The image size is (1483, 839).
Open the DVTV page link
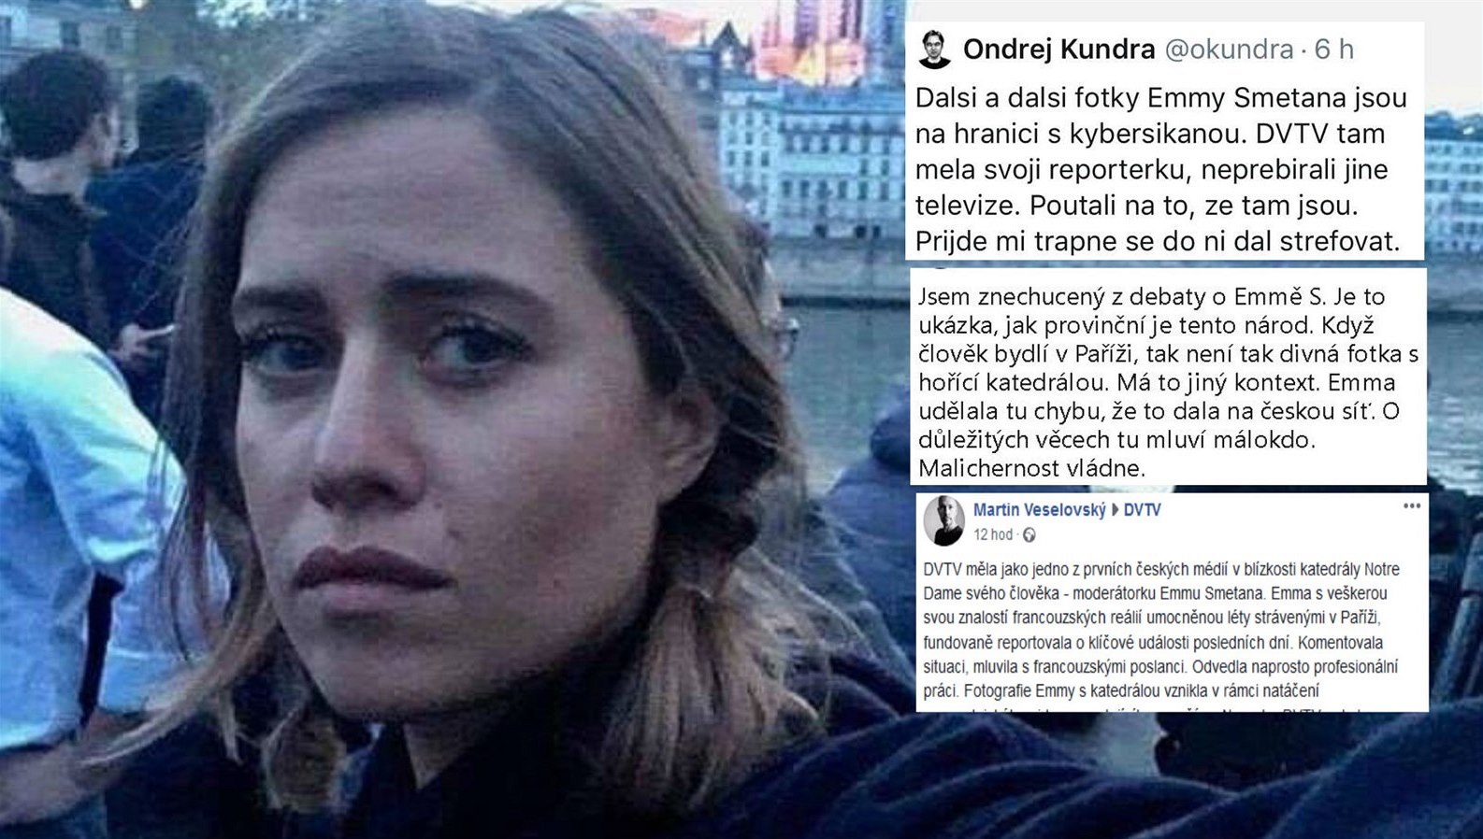click(1142, 510)
